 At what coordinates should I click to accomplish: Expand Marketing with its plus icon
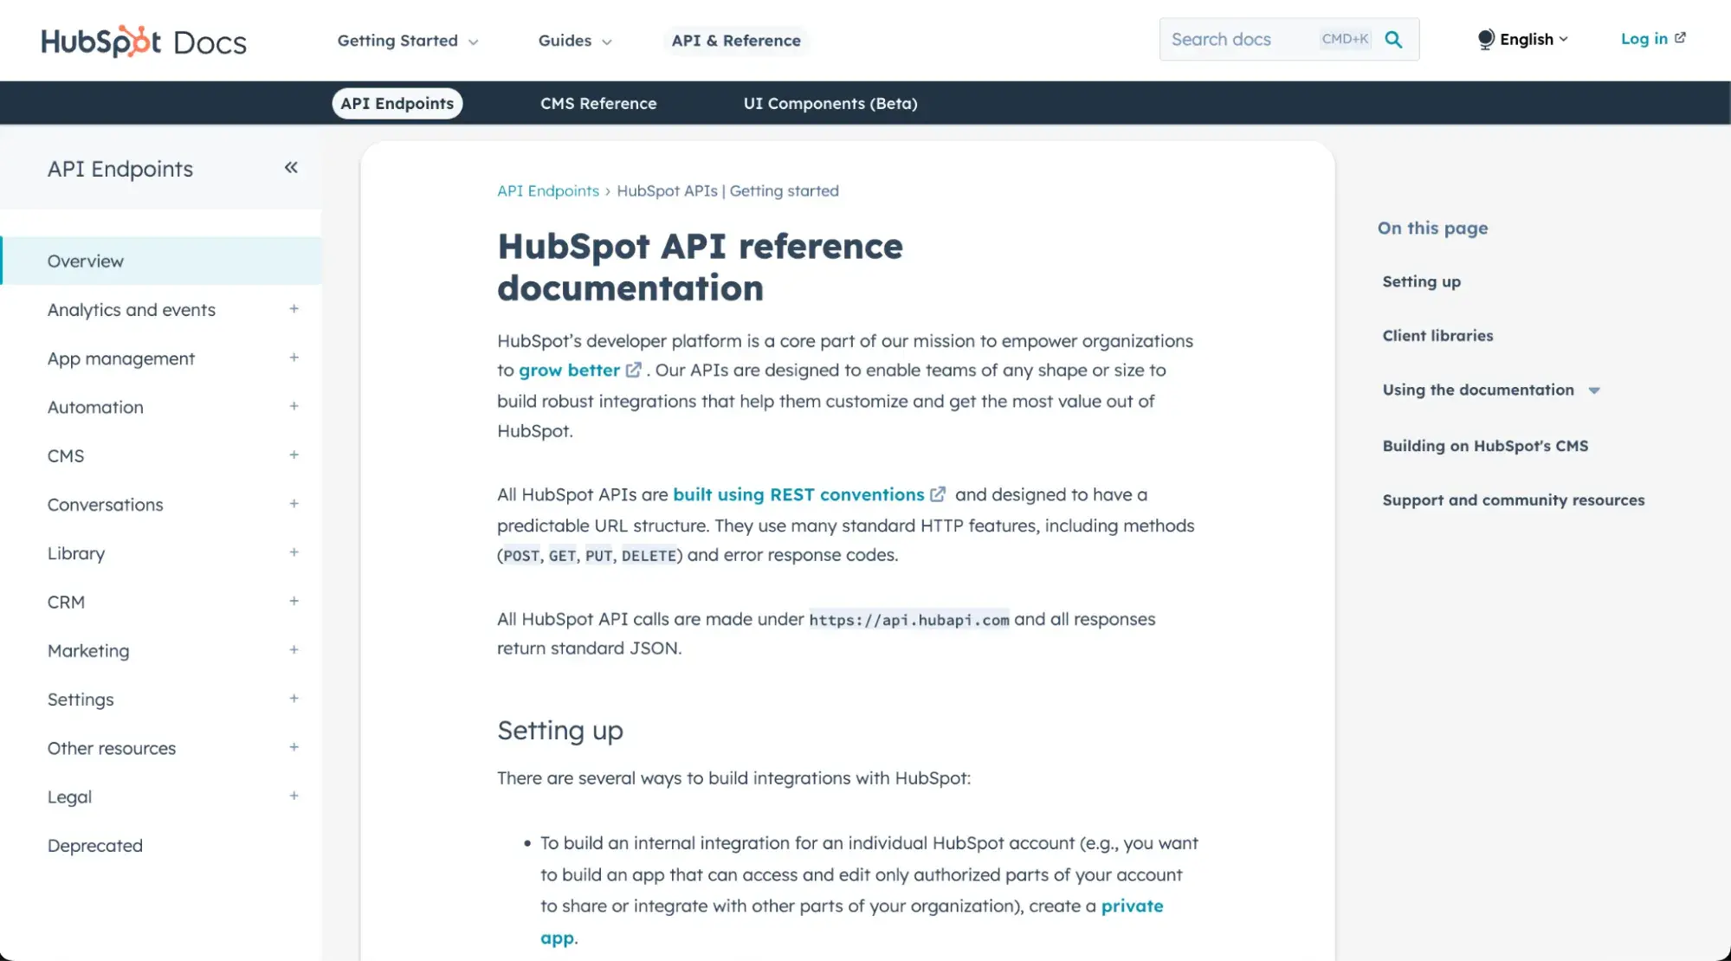(294, 649)
